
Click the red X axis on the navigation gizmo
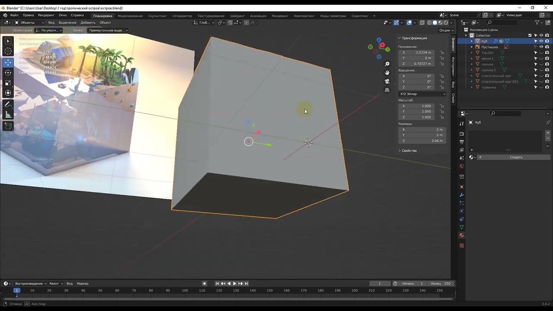click(x=382, y=45)
